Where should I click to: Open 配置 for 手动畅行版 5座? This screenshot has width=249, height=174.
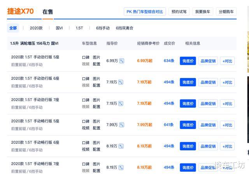[96, 128]
